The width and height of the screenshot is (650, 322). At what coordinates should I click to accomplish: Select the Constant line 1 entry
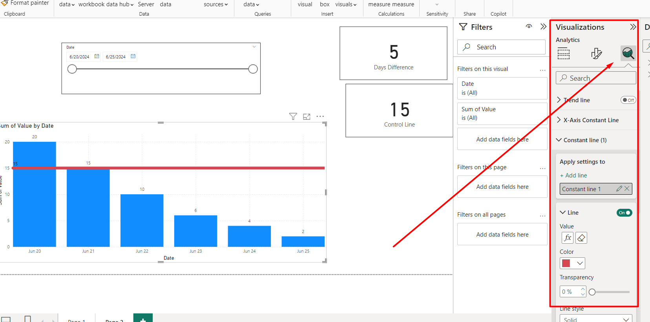[596, 189]
